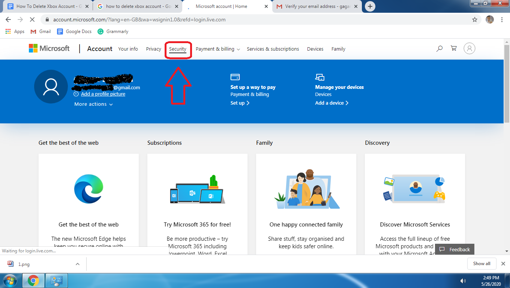Image resolution: width=510 pixels, height=288 pixels.
Task: Click the credit card payment icon
Action: coord(235,77)
